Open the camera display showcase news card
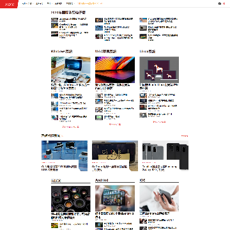230x230 pixels. pos(65,156)
